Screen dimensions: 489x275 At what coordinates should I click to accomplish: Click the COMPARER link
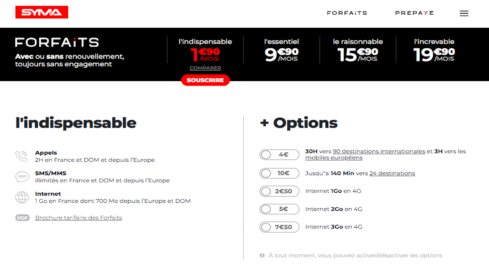coord(205,68)
